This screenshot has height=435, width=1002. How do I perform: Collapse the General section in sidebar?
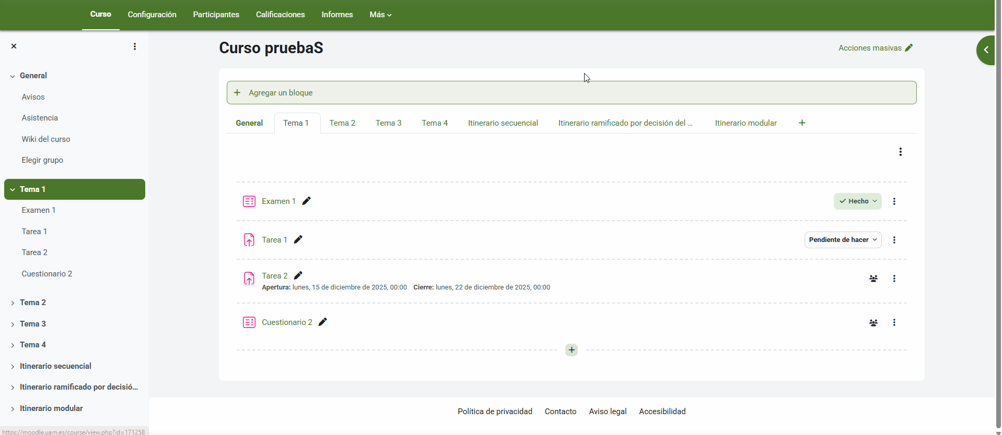[13, 76]
